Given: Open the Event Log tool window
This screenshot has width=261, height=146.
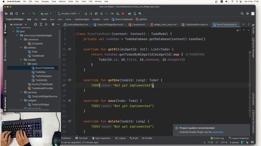Looking at the screenshot, I should click(217, 138).
